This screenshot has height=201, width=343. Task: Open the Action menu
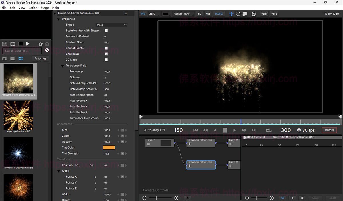33,8
